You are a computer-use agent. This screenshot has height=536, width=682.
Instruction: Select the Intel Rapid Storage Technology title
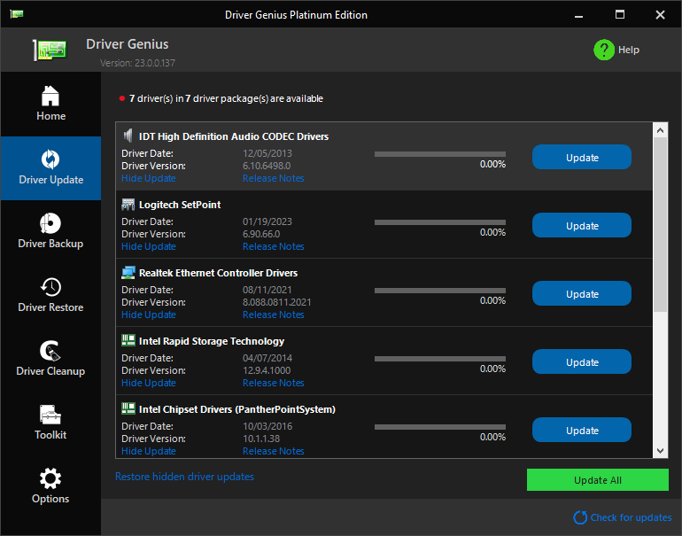(x=212, y=341)
